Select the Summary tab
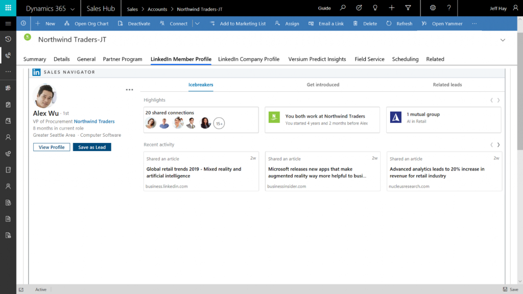 pyautogui.click(x=34, y=59)
